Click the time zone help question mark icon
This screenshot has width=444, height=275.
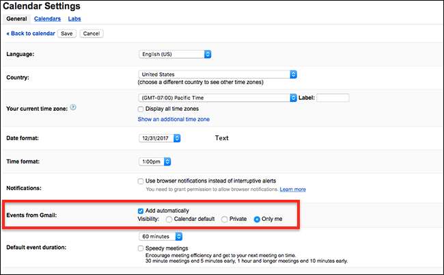[x=73, y=107]
